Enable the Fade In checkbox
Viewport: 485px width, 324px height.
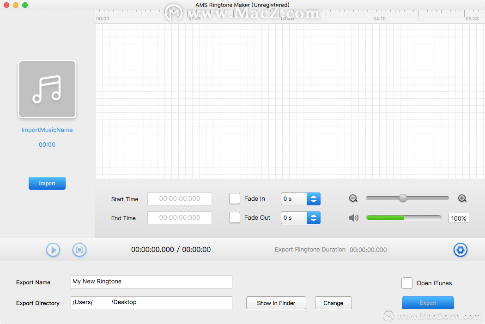(235, 198)
